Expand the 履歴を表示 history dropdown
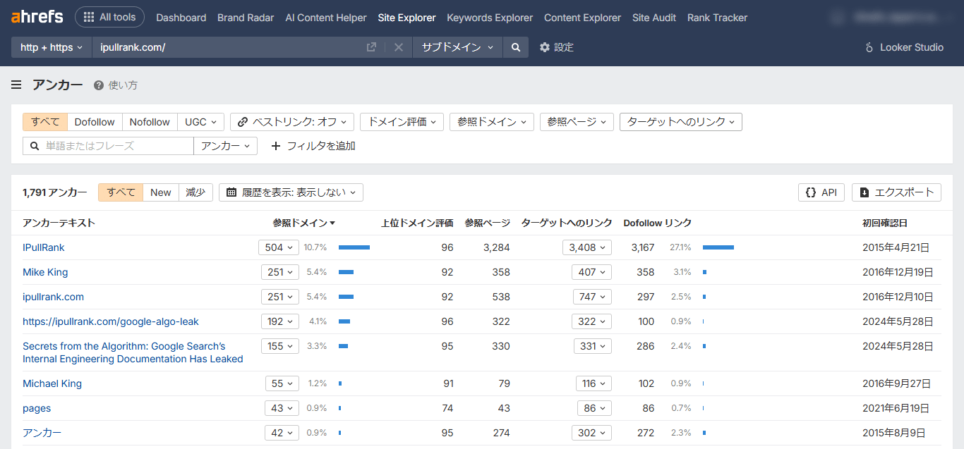 pos(293,192)
